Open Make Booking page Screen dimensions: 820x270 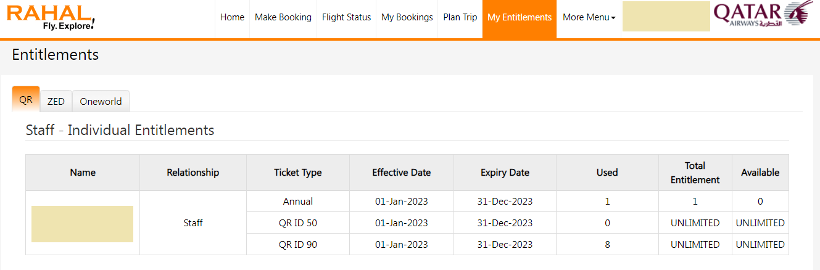pos(283,17)
